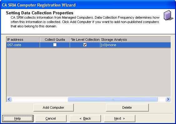The image size is (176, 124).
Task: Delete the selected computer entry
Action: click(x=127, y=107)
